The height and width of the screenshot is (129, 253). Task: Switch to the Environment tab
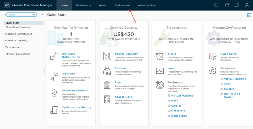click(x=122, y=5)
